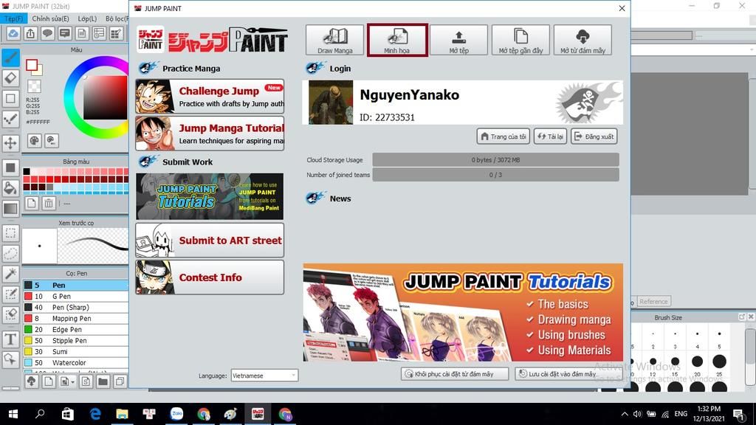The width and height of the screenshot is (756, 425).
Task: Pick the Select Pen tool
Action: click(10, 294)
